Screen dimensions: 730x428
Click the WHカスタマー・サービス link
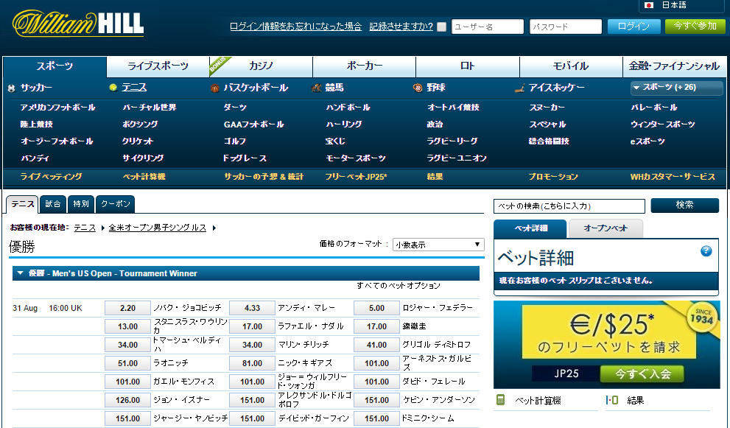tap(673, 177)
